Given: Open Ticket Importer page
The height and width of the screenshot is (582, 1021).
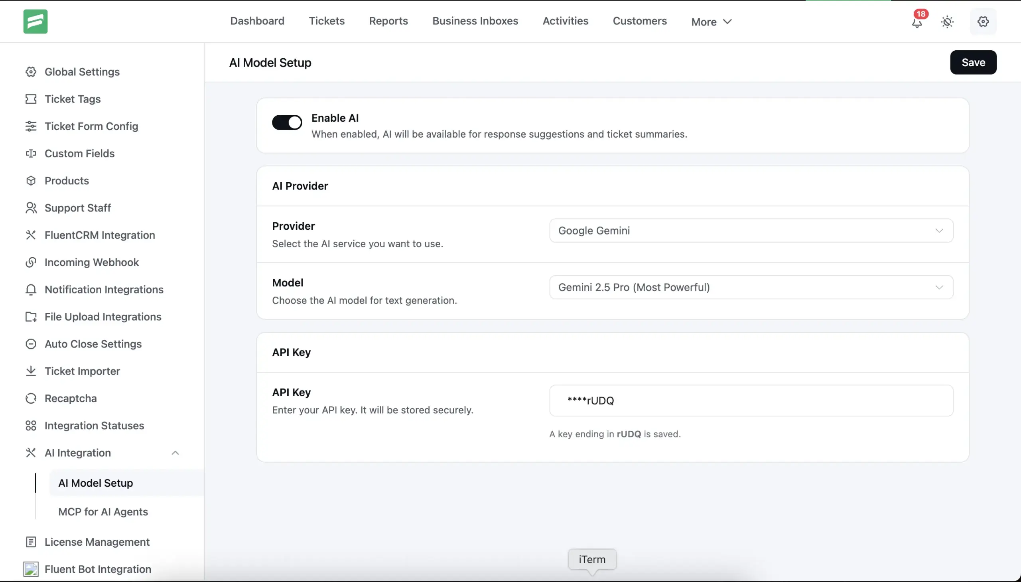Looking at the screenshot, I should tap(82, 371).
